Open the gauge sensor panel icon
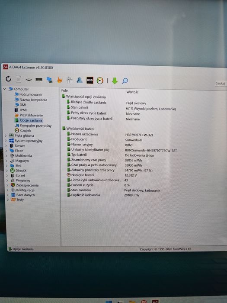The image size is (227, 303). coord(100,81)
